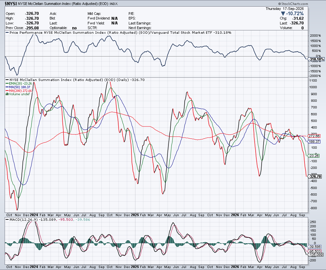326x270 pixels.
Task: Click the -135.089 MACD value tag
Action: (316, 254)
